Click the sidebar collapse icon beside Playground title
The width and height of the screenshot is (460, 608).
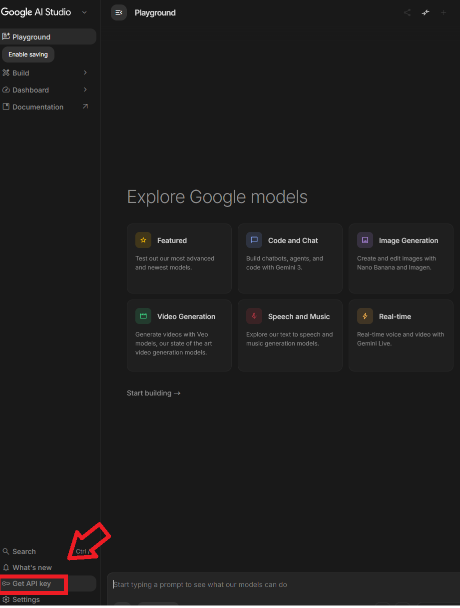(119, 12)
